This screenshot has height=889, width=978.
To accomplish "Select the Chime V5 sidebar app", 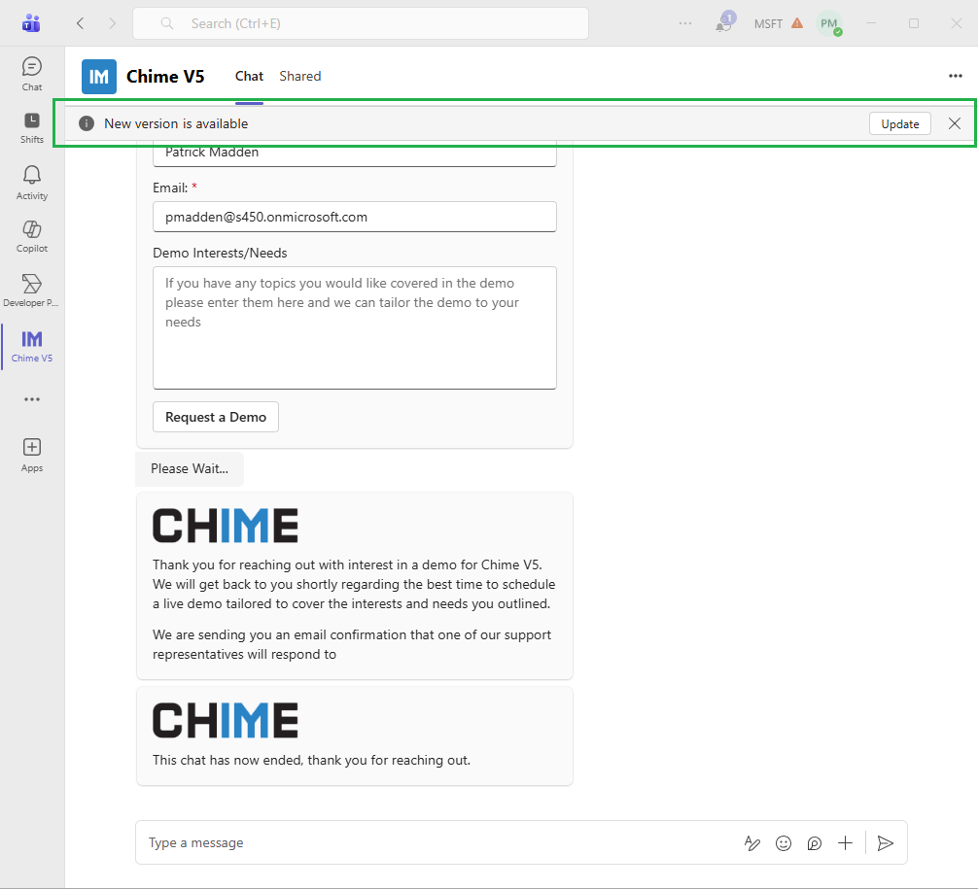I will coord(32,346).
